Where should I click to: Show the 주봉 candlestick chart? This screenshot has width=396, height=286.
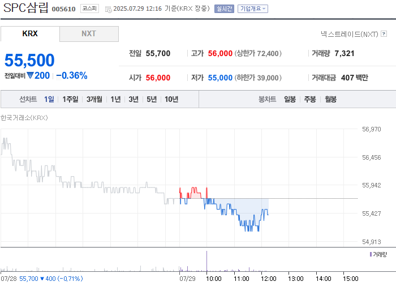[310, 99]
